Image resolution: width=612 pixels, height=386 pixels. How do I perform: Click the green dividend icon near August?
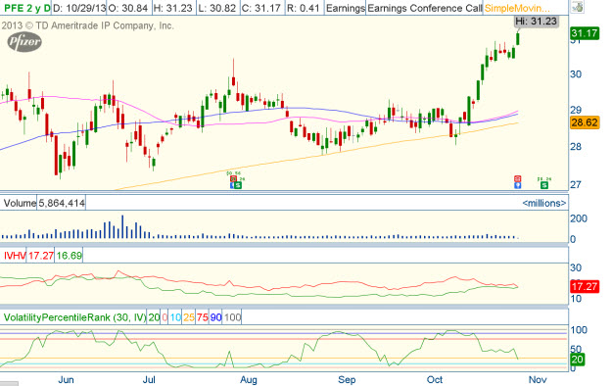pyautogui.click(x=238, y=185)
